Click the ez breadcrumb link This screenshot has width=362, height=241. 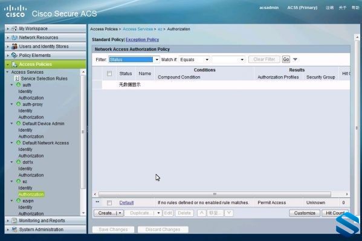[160, 29]
